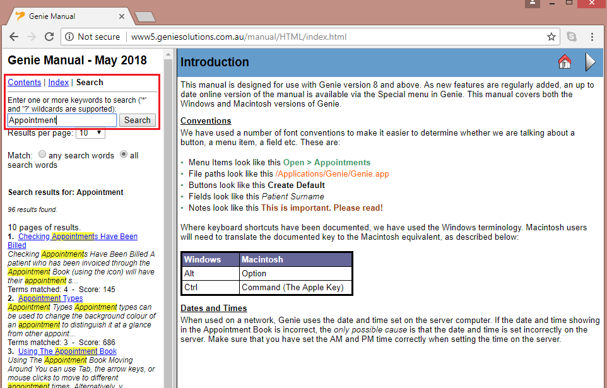This screenshot has height=388, width=607.
Task: Select 'all search words' radio button
Action: tap(123, 155)
